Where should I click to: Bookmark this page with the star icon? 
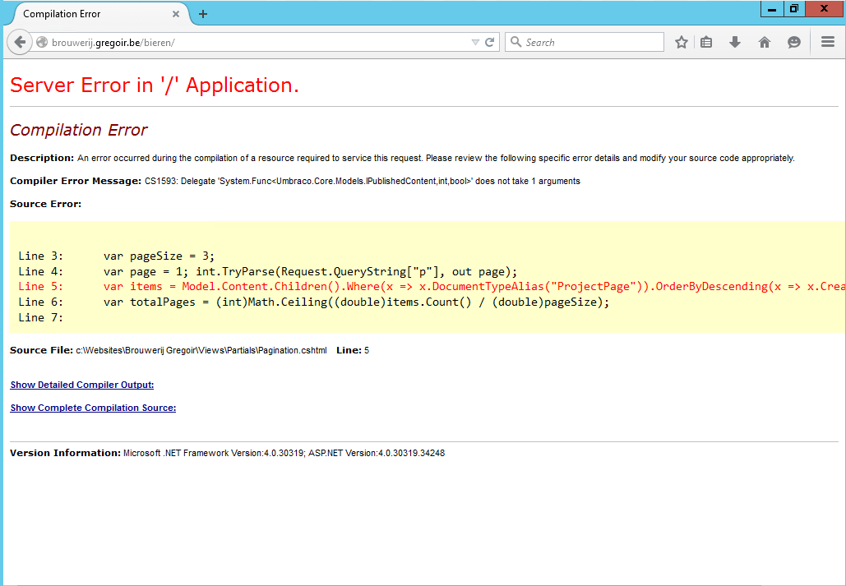[x=682, y=42]
